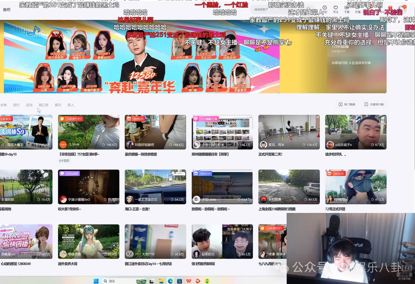The image size is (415, 284).
Task: Click the site search box in header
Action: [x=282, y=10]
